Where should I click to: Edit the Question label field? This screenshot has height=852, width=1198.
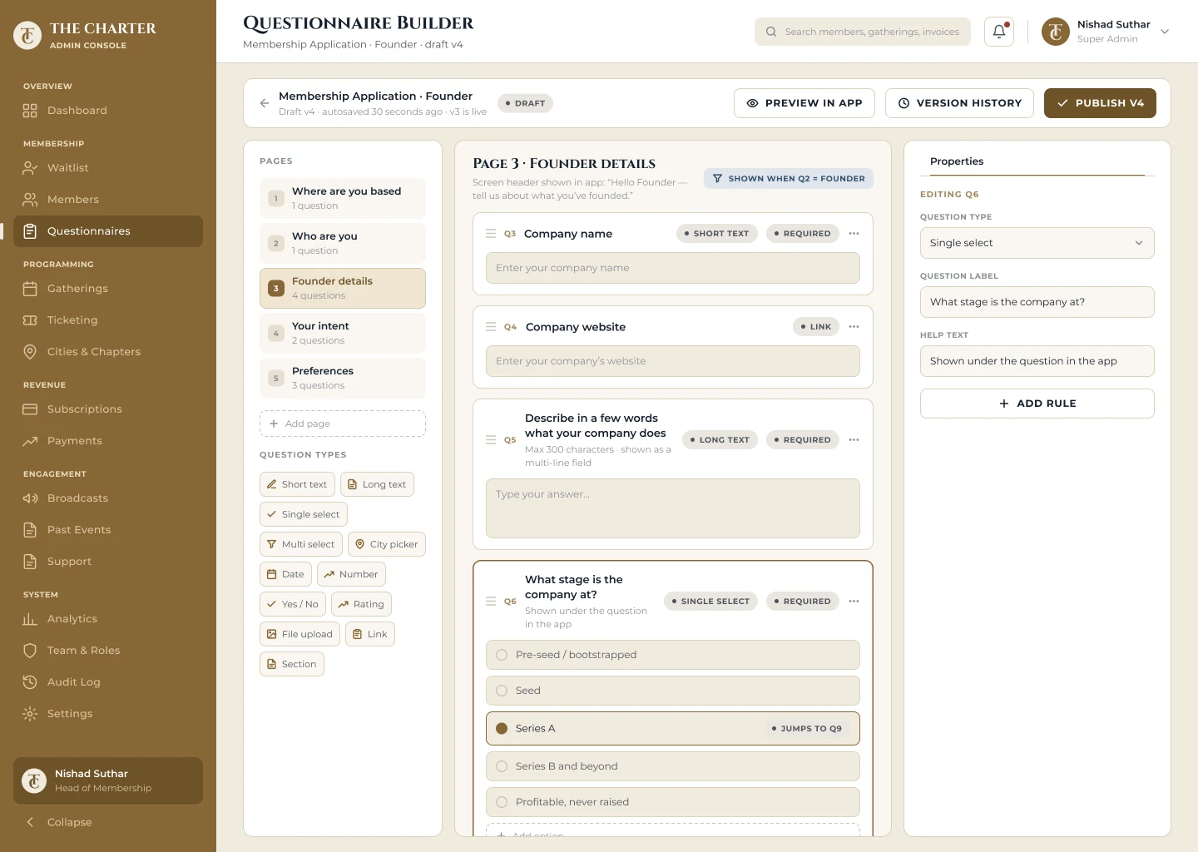(x=1037, y=302)
